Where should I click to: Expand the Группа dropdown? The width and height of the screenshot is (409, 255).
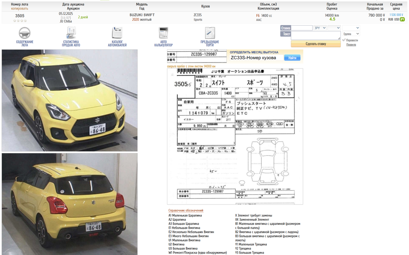pyautogui.click(x=351, y=34)
